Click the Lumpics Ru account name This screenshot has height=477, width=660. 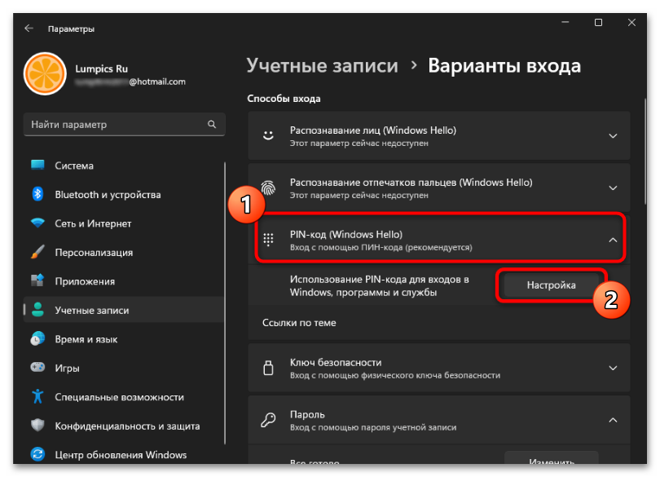(101, 68)
